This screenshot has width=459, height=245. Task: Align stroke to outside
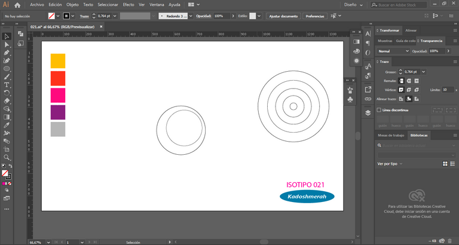point(417,99)
